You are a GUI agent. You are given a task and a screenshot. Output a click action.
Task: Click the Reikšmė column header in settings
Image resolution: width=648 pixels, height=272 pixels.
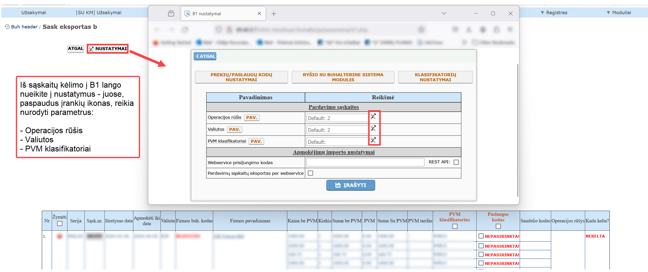click(383, 97)
